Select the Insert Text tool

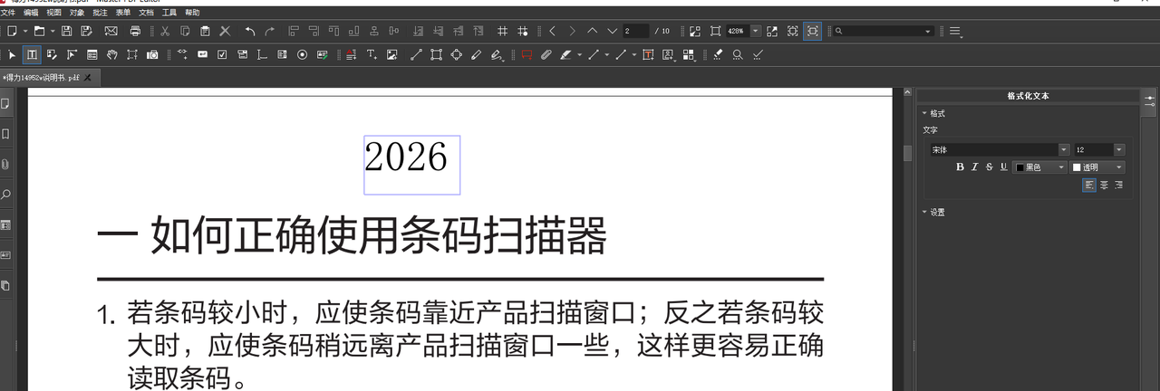click(x=372, y=54)
